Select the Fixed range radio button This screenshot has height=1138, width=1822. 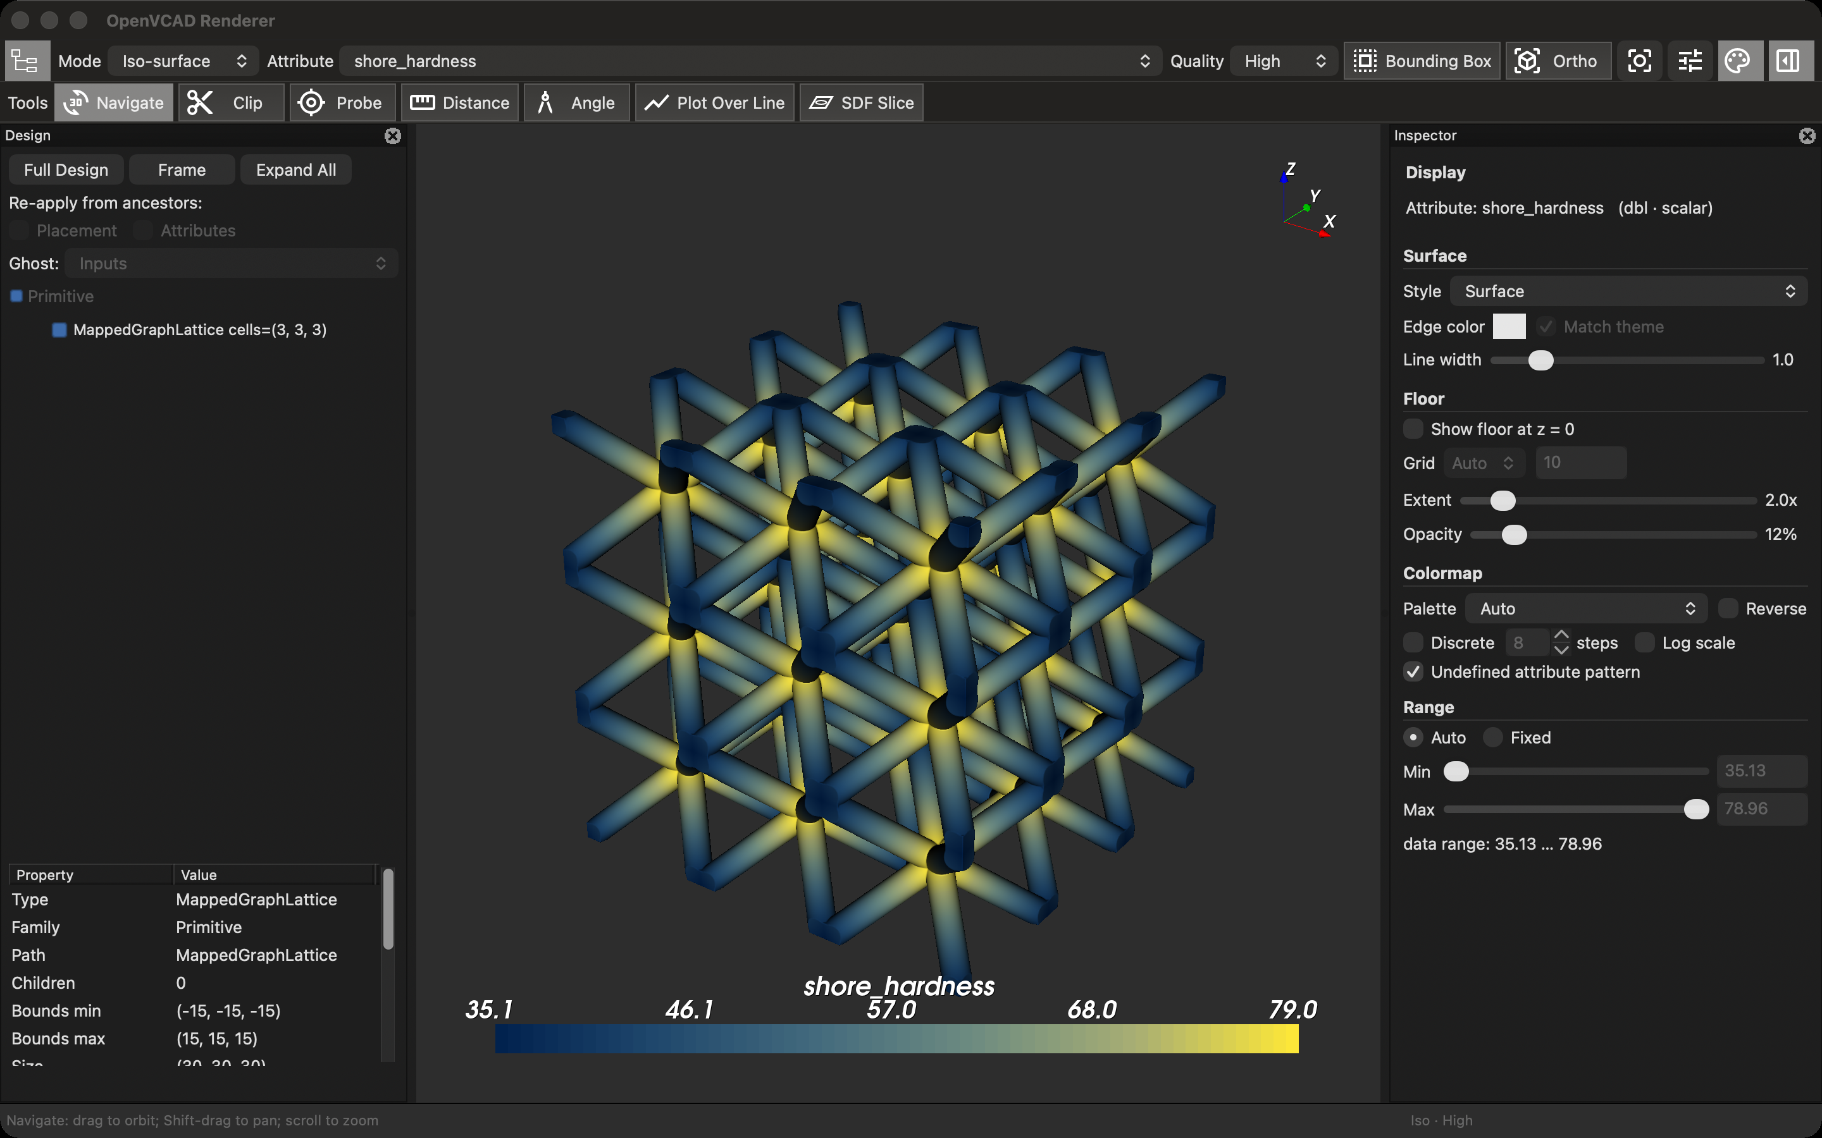tap(1493, 738)
